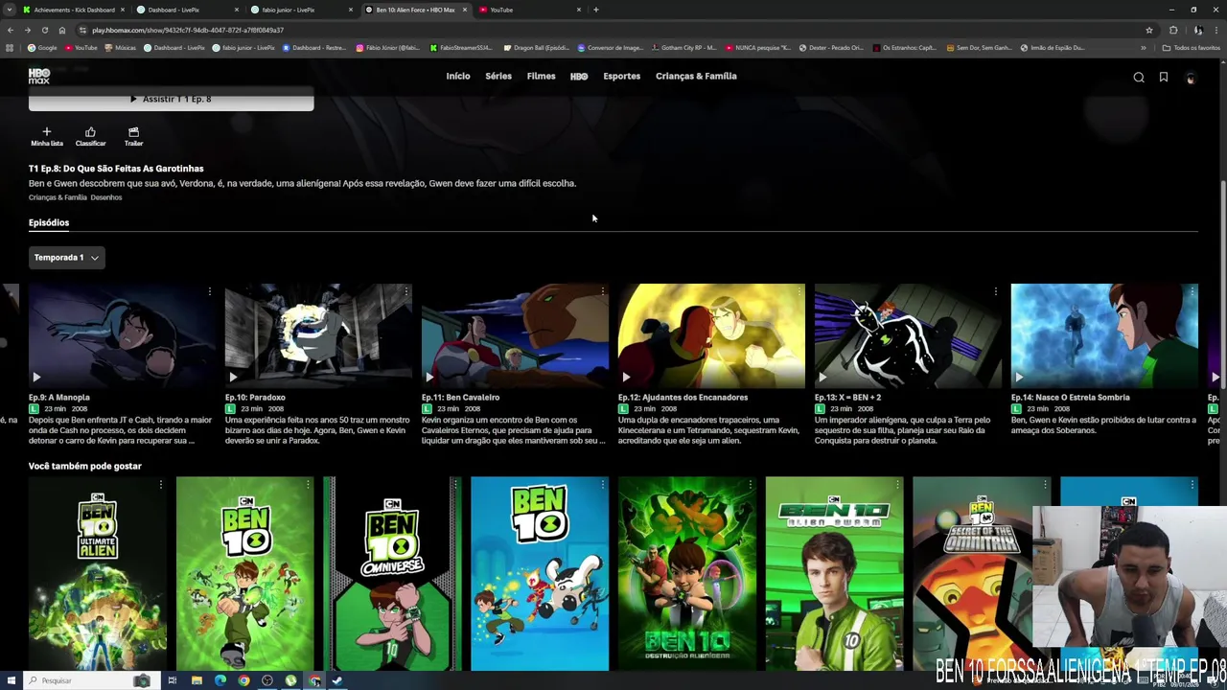Open Ep.13 X = BEN + 2 thumbnail
This screenshot has width=1227, height=690.
tap(908, 335)
